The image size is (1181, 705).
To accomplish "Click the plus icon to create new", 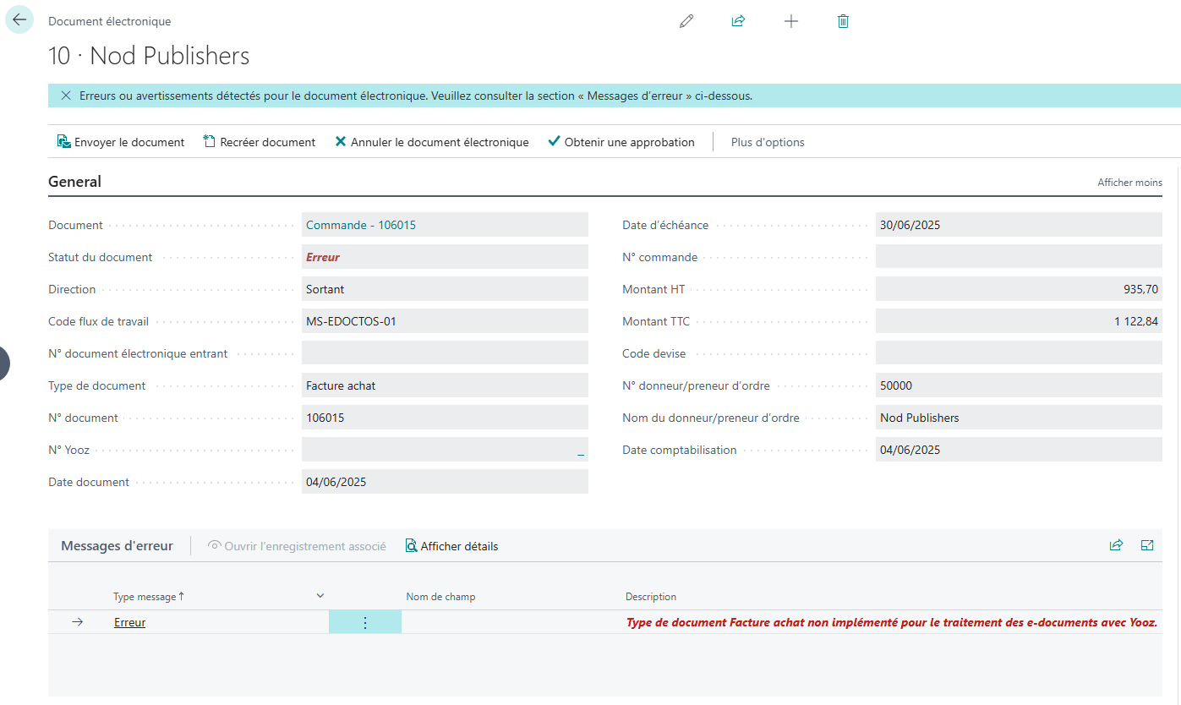I will tap(790, 21).
